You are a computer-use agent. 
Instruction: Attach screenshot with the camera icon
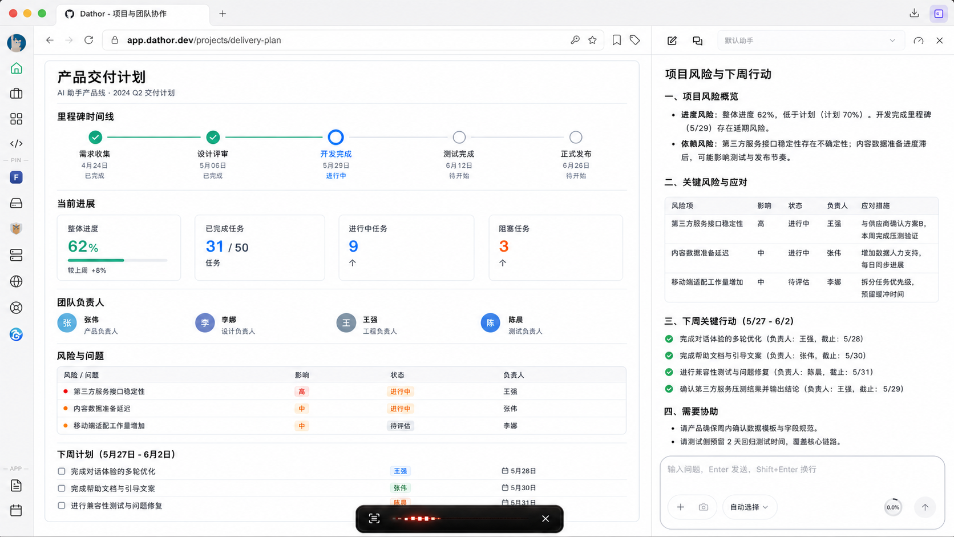(x=704, y=507)
